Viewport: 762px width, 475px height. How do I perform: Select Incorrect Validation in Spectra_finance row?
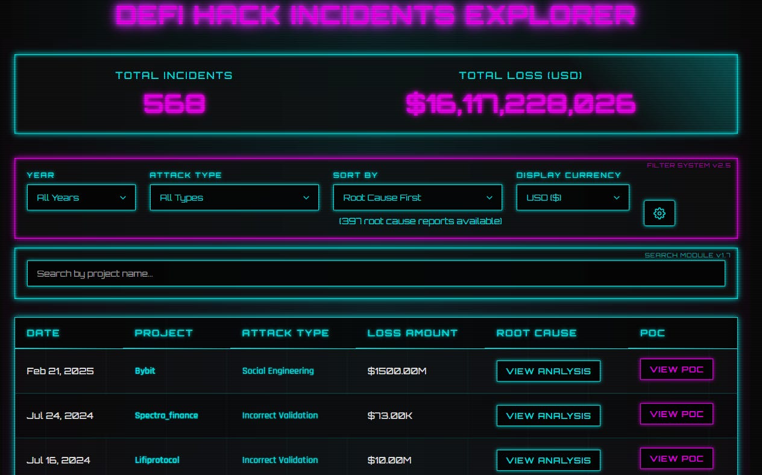280,415
